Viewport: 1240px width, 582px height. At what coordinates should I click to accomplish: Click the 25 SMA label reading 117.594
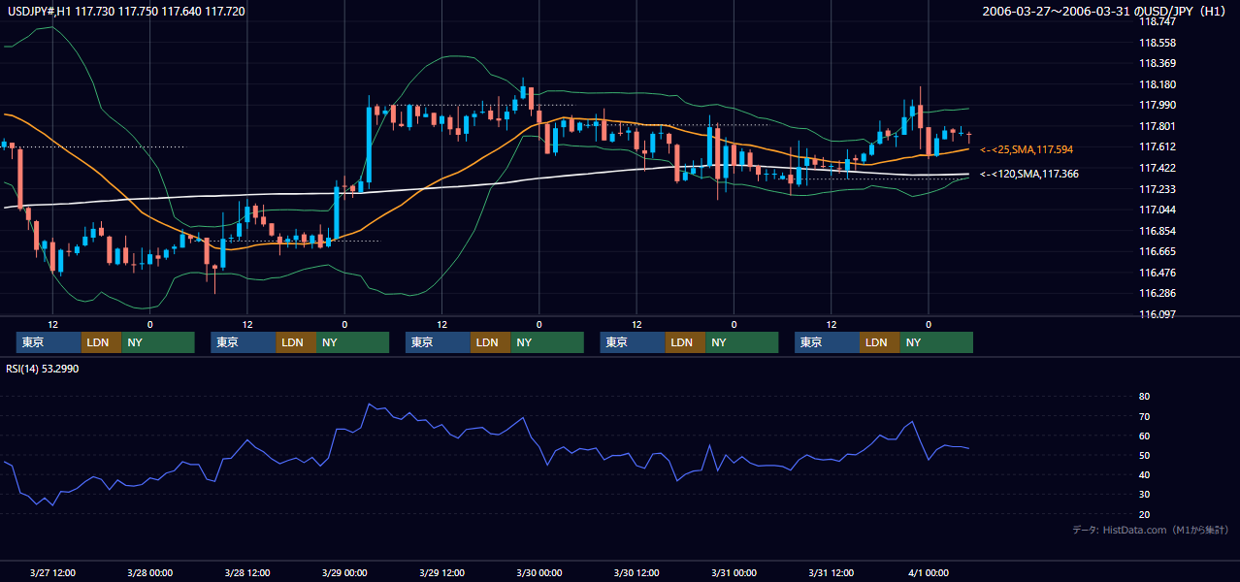click(1027, 150)
